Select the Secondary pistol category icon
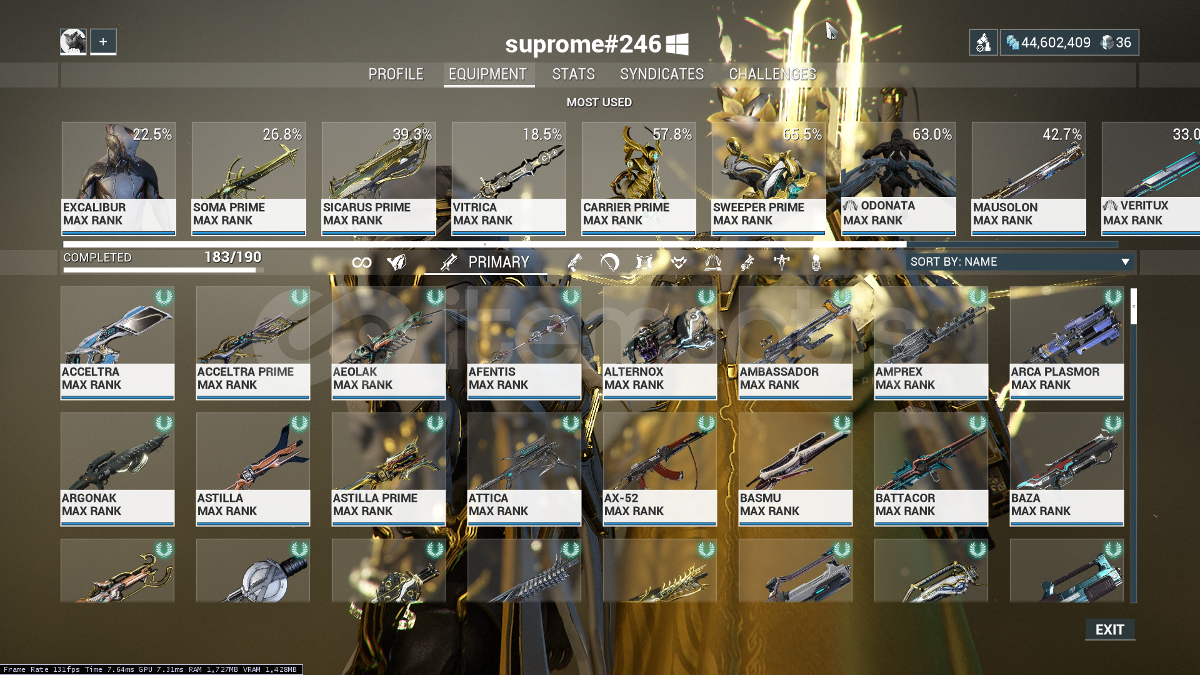The width and height of the screenshot is (1200, 675). (575, 262)
